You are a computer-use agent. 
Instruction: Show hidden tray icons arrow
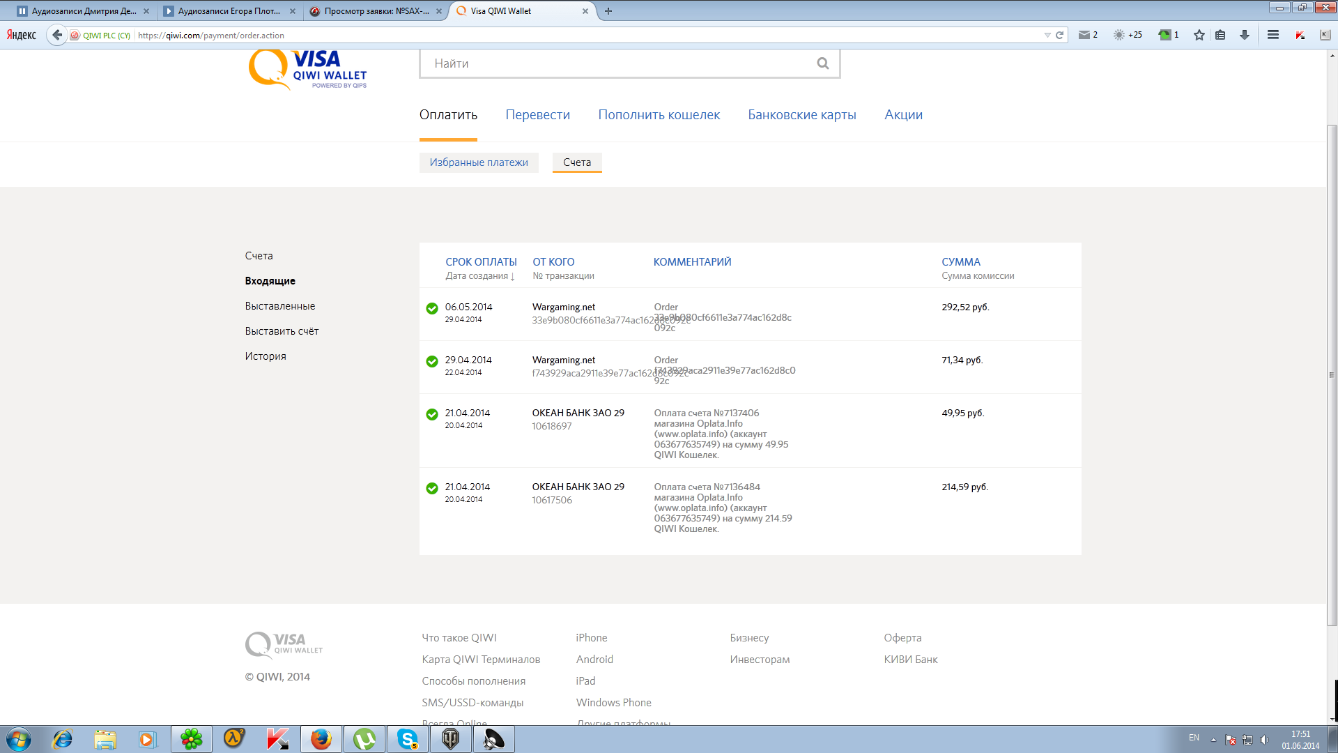coord(1213,740)
